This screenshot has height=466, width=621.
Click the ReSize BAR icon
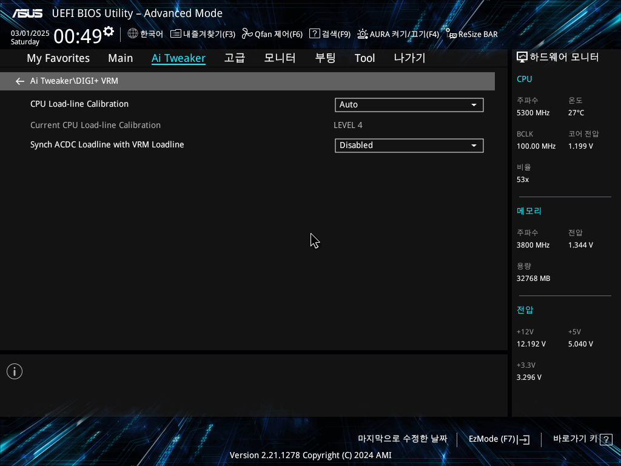451,34
